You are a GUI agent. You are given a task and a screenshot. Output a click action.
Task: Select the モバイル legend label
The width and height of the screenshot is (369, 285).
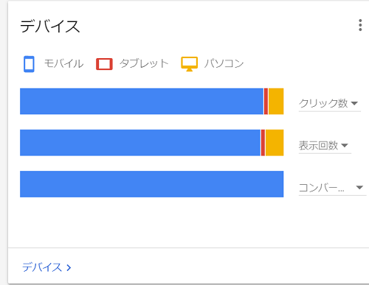[64, 63]
